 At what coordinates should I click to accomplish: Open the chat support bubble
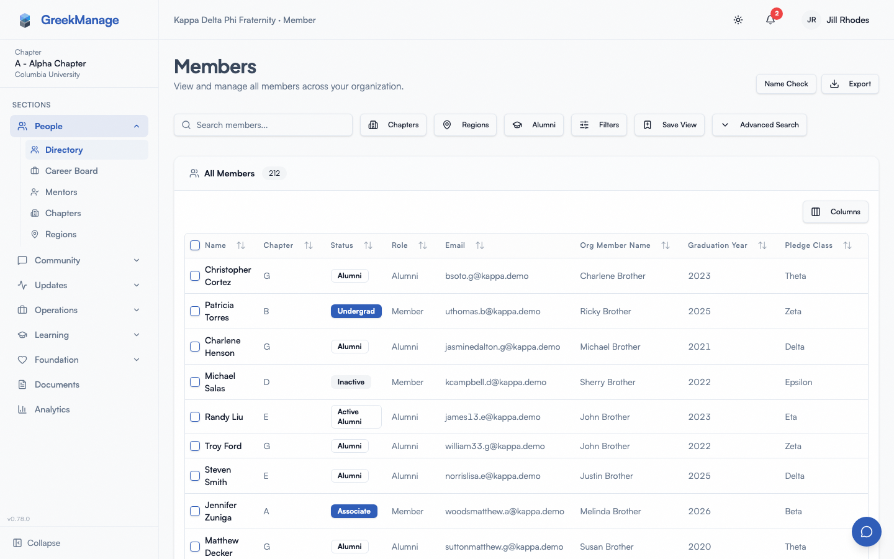tap(867, 532)
